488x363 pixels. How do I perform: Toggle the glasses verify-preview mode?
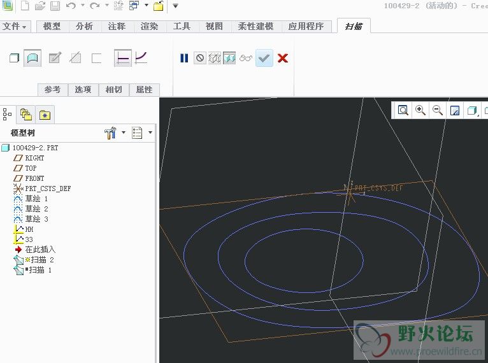246,58
